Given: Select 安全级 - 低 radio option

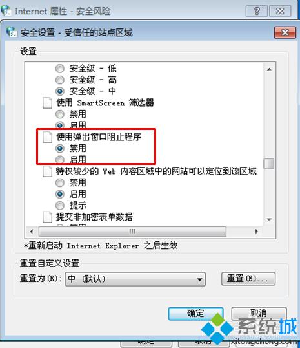Looking at the screenshot, I should pos(60,69).
